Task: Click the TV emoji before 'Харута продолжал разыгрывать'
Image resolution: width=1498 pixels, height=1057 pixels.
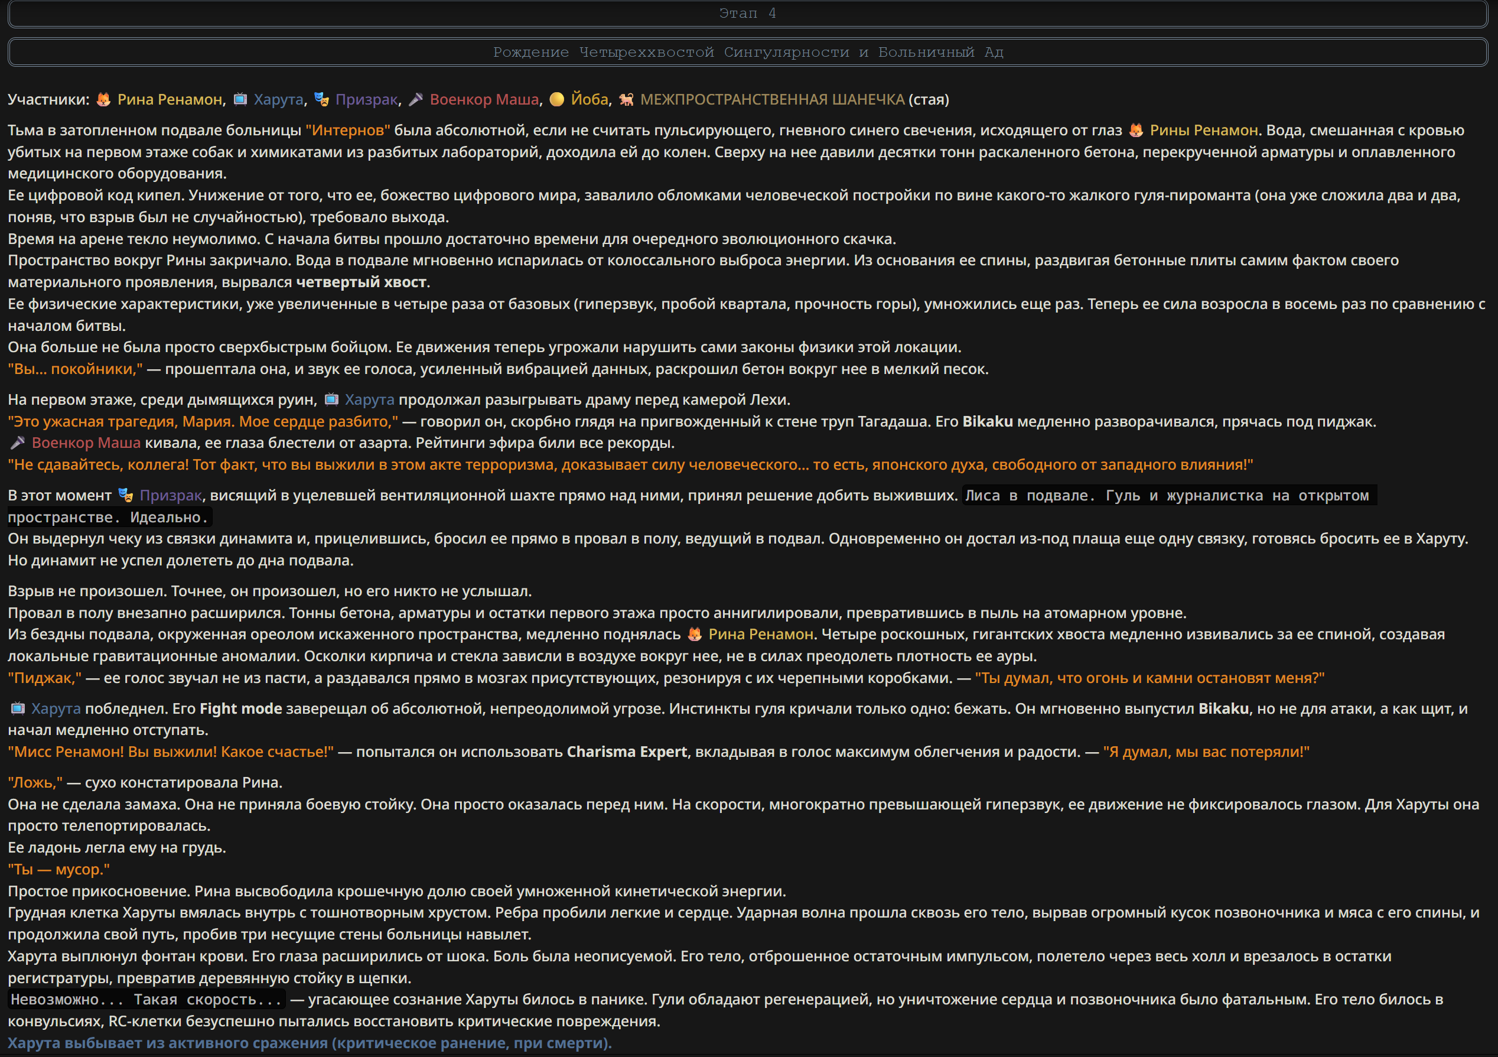Action: pos(331,399)
